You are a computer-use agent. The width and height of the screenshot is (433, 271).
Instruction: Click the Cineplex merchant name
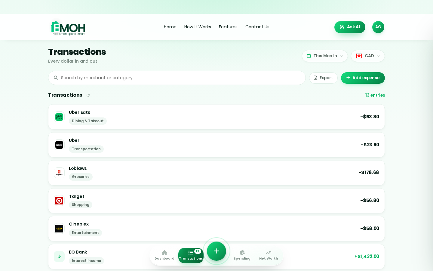click(x=79, y=224)
